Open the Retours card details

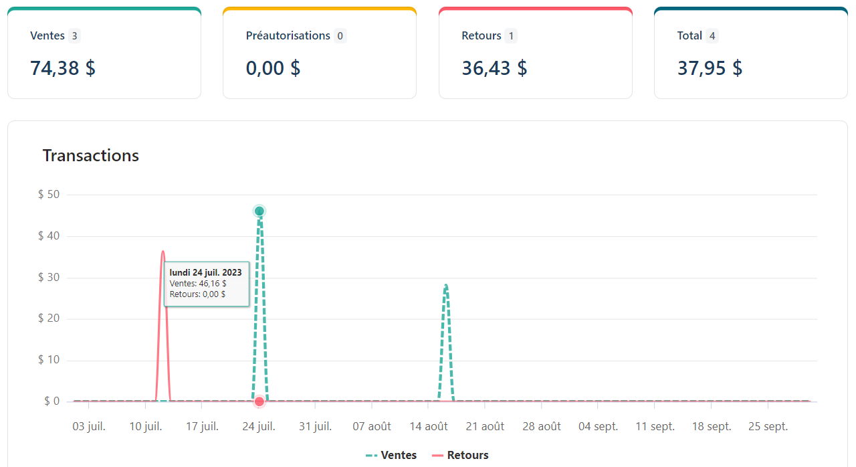535,52
